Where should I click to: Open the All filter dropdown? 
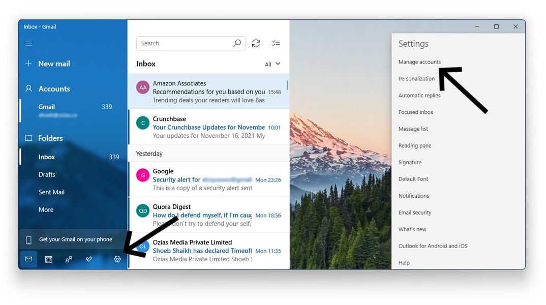pyautogui.click(x=272, y=64)
